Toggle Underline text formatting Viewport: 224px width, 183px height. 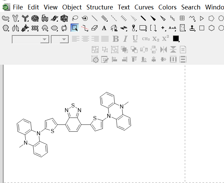click(135, 39)
